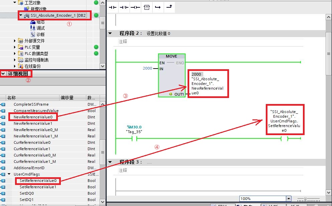Click the 100% zoom input field

263,199
